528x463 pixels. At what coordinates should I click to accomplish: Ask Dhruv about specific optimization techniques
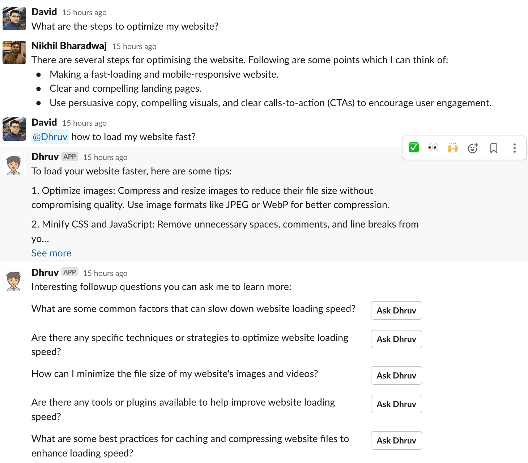pyautogui.click(x=396, y=339)
